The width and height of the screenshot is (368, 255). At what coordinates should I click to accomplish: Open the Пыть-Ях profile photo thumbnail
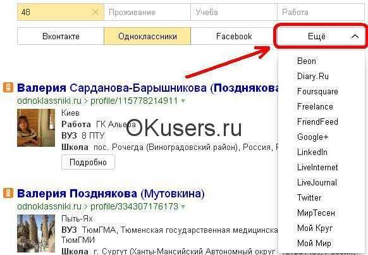tap(36, 233)
